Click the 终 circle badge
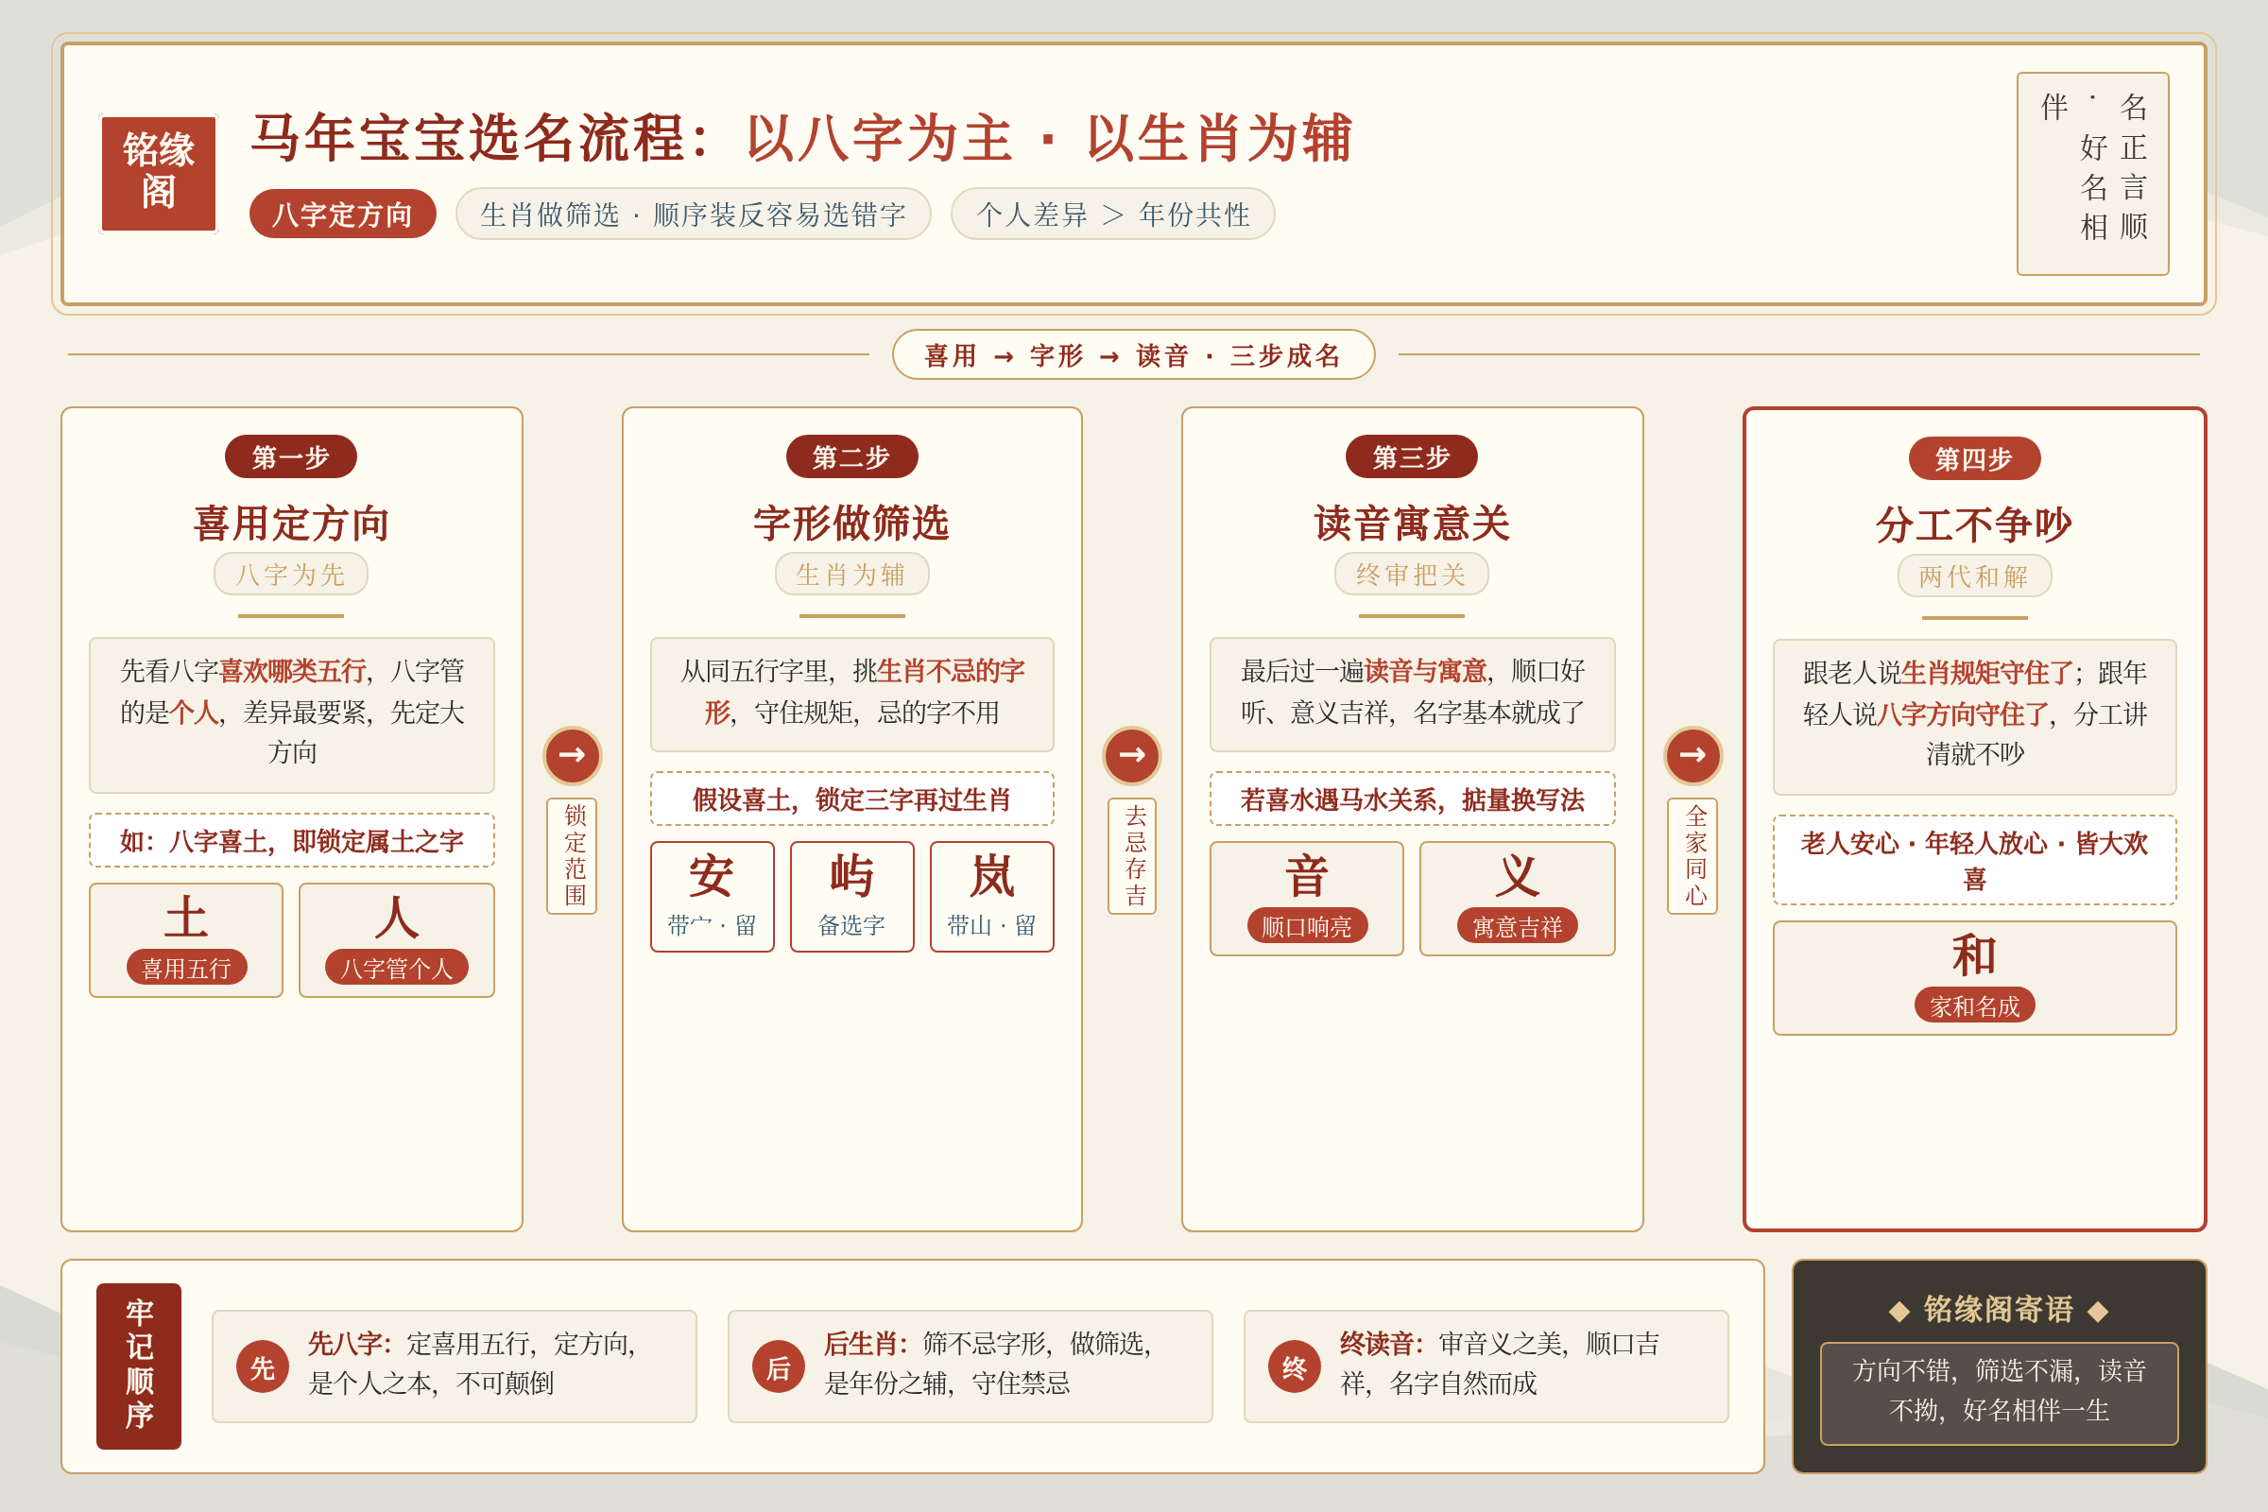2268x1512 pixels. [x=1294, y=1366]
